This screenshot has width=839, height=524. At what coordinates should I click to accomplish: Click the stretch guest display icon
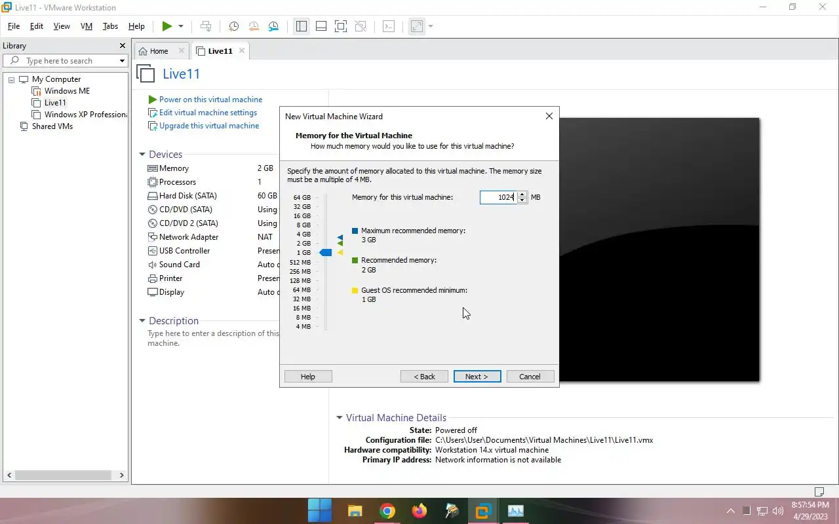click(x=416, y=26)
